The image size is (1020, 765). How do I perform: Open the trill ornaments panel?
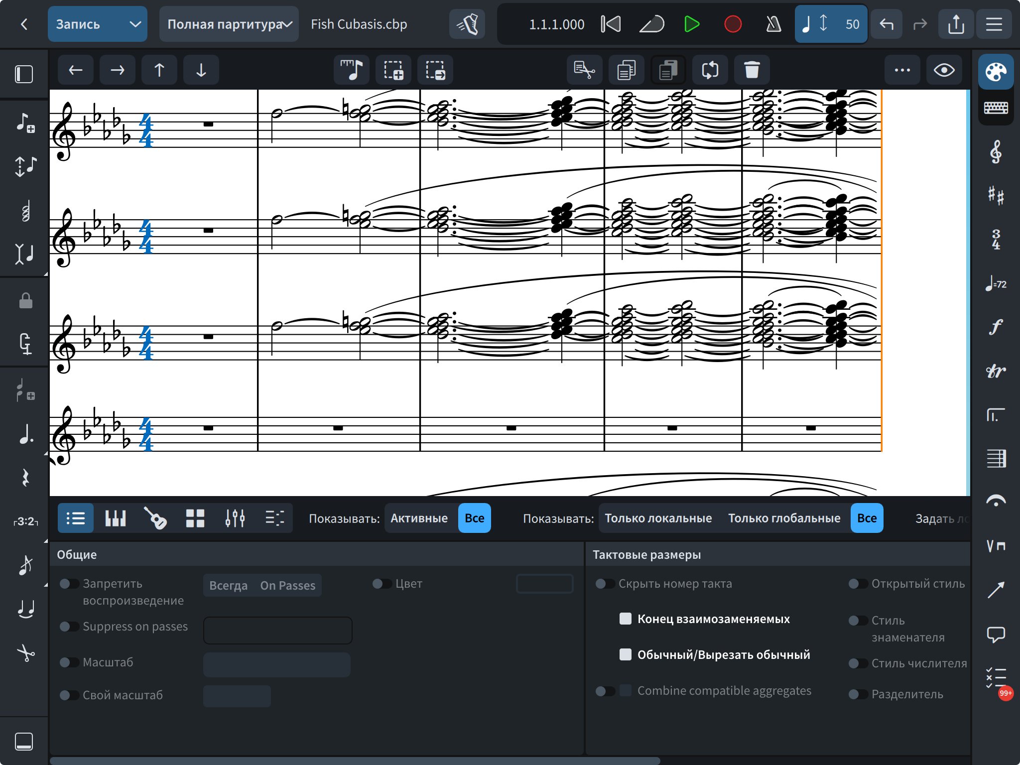996,372
